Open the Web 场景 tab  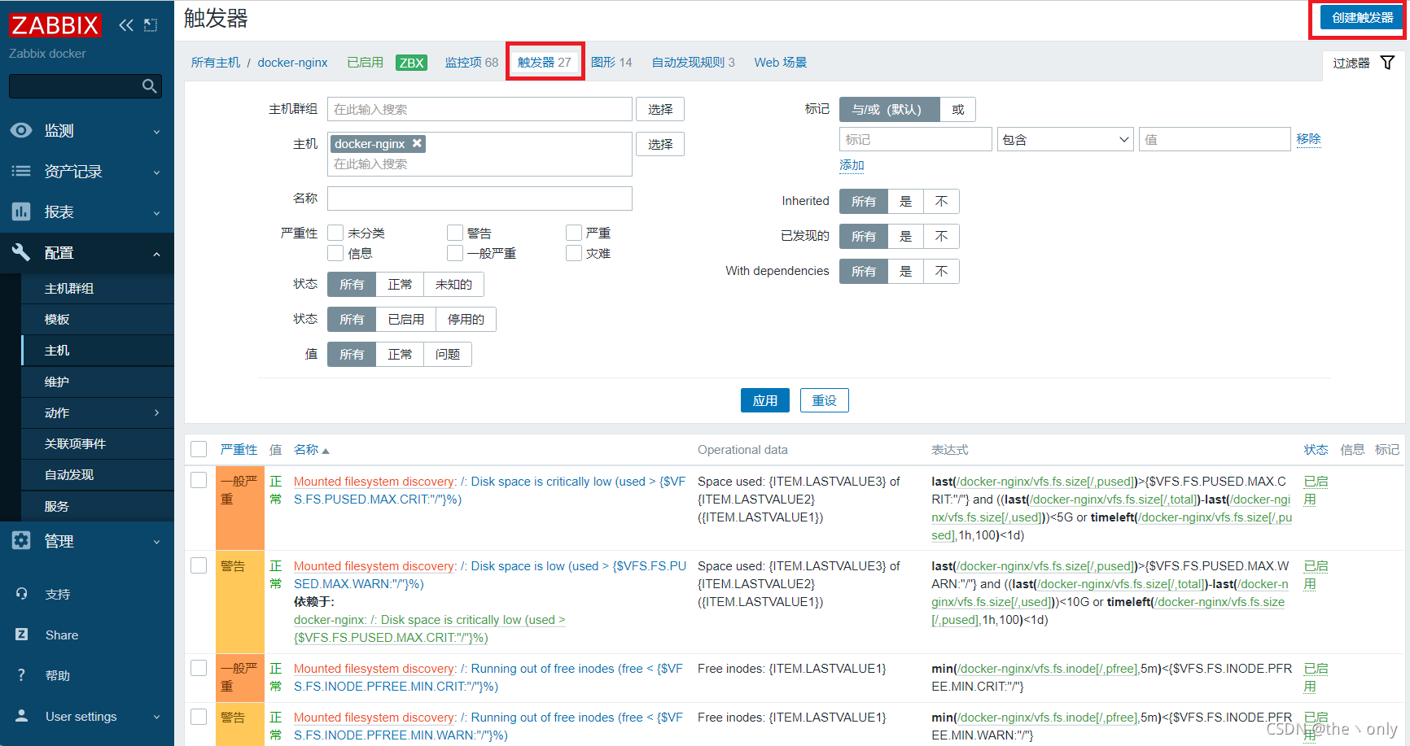[x=780, y=63]
